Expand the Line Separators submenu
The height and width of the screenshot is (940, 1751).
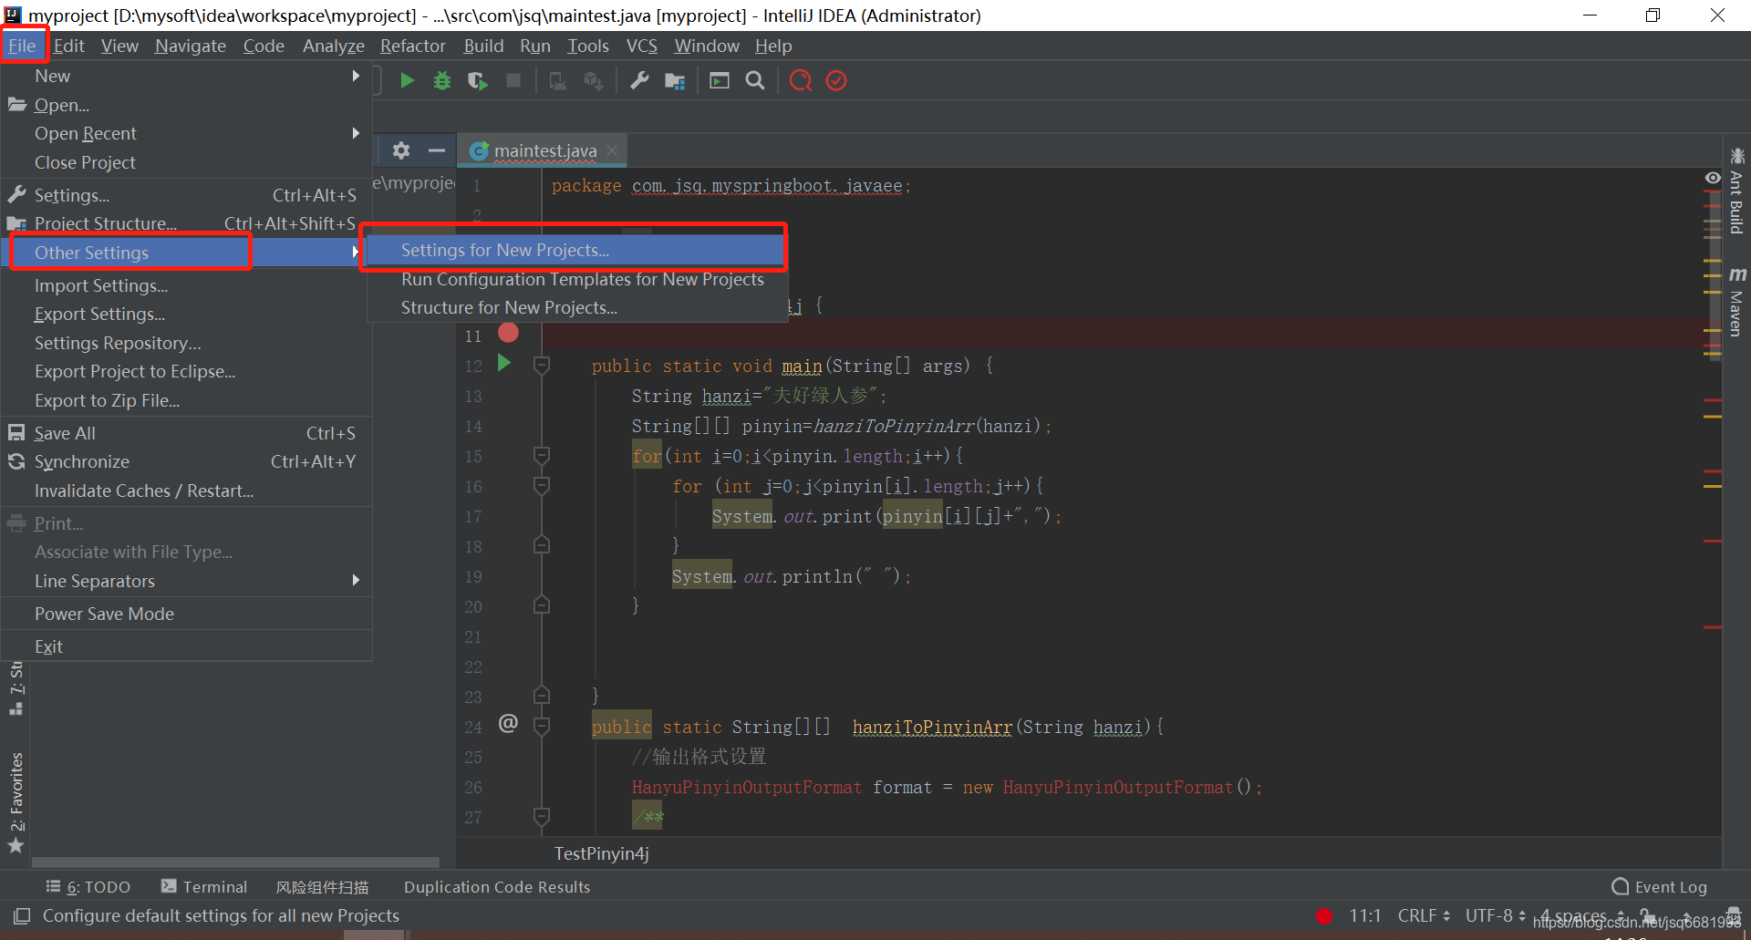pyautogui.click(x=187, y=581)
